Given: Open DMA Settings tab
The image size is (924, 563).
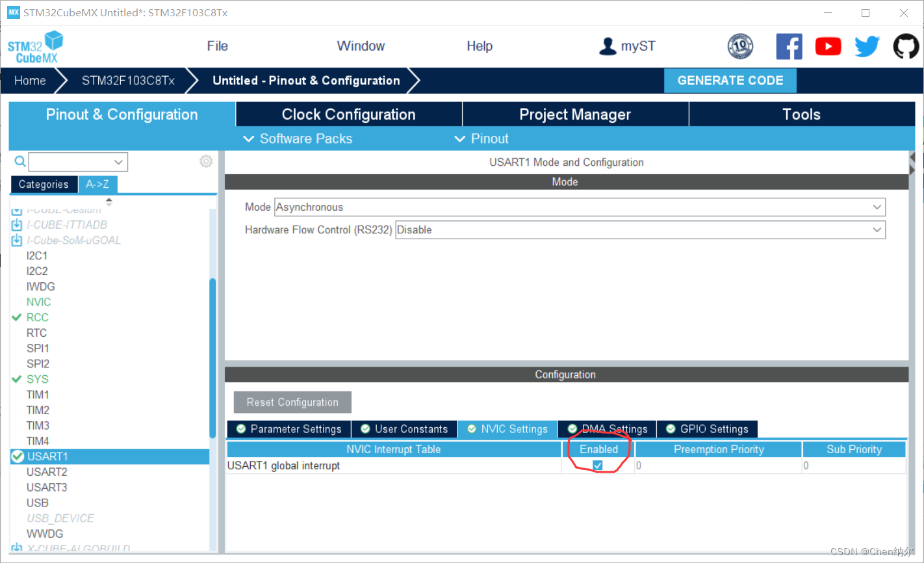Looking at the screenshot, I should click(x=608, y=429).
